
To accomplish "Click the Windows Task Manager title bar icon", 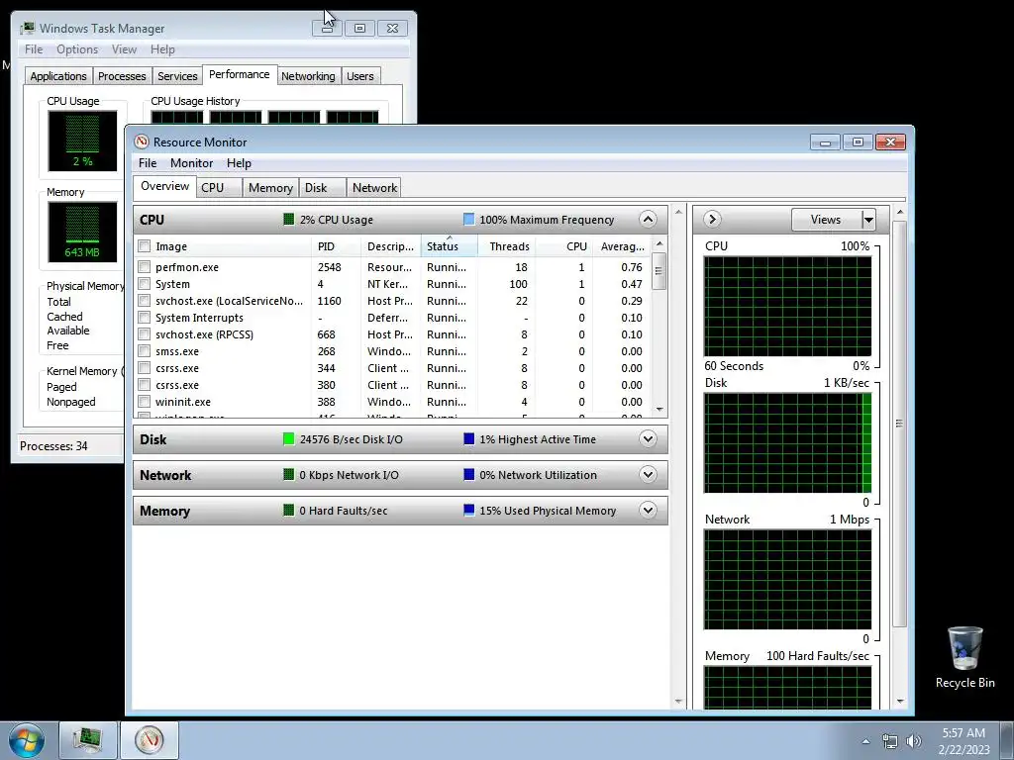I will click(x=27, y=29).
